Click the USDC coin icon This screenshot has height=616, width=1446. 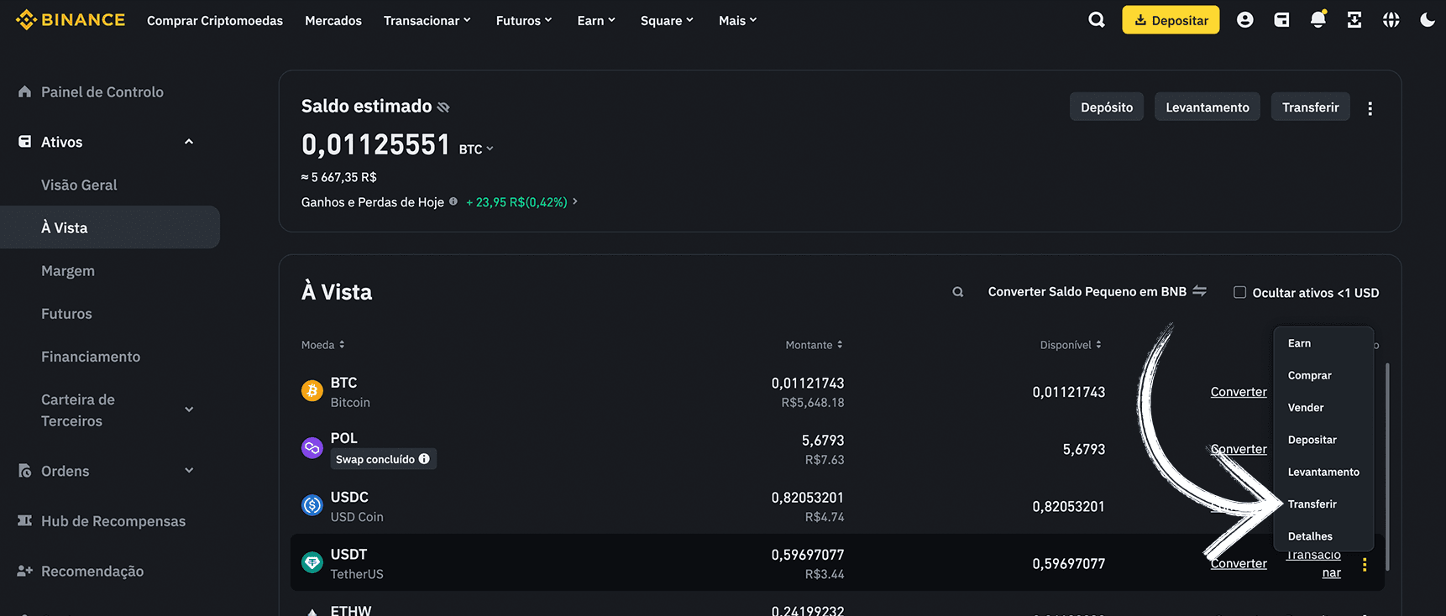[x=312, y=505]
